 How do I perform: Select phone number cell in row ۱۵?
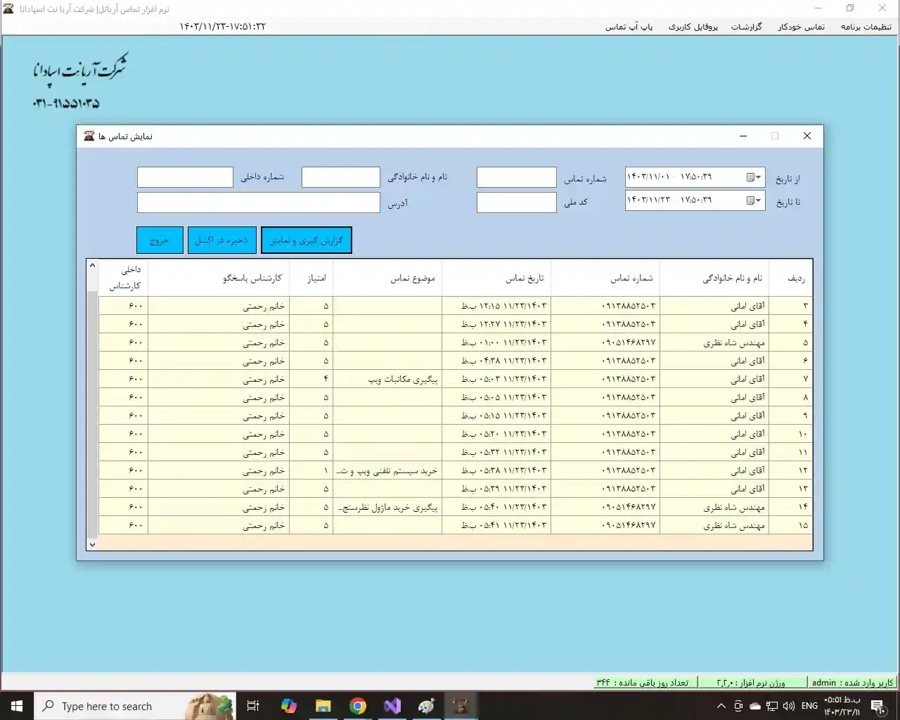[x=605, y=525]
